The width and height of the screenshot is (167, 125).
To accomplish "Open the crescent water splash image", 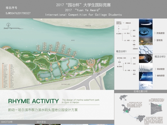I will pos(146,23).
